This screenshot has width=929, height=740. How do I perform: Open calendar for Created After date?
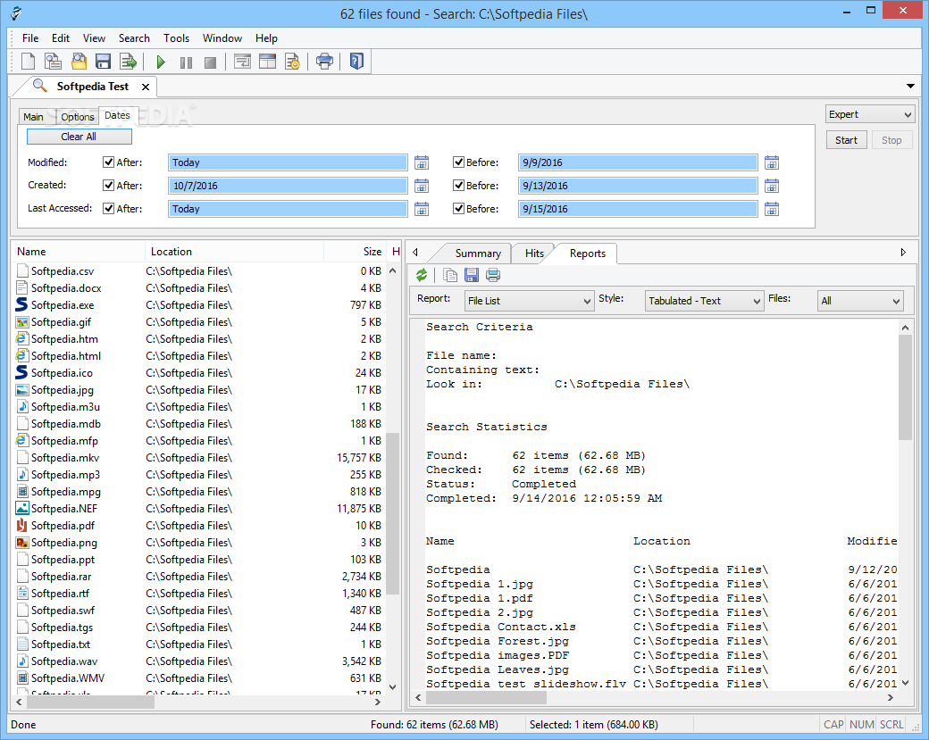(422, 186)
